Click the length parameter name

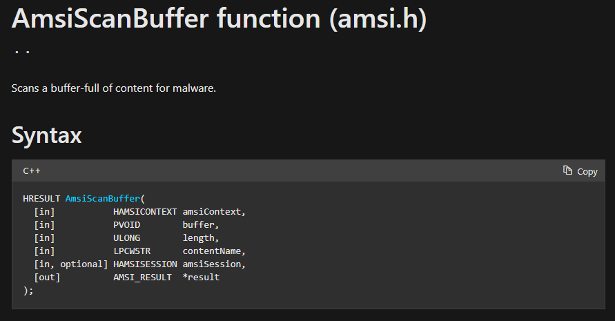[200, 238]
